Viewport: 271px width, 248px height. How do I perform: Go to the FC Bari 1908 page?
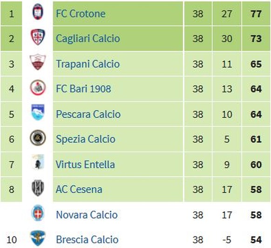tap(83, 89)
